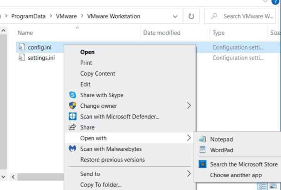Click the Microsoft Defender shield icon
This screenshot has width=281, height=190.
(x=72, y=117)
